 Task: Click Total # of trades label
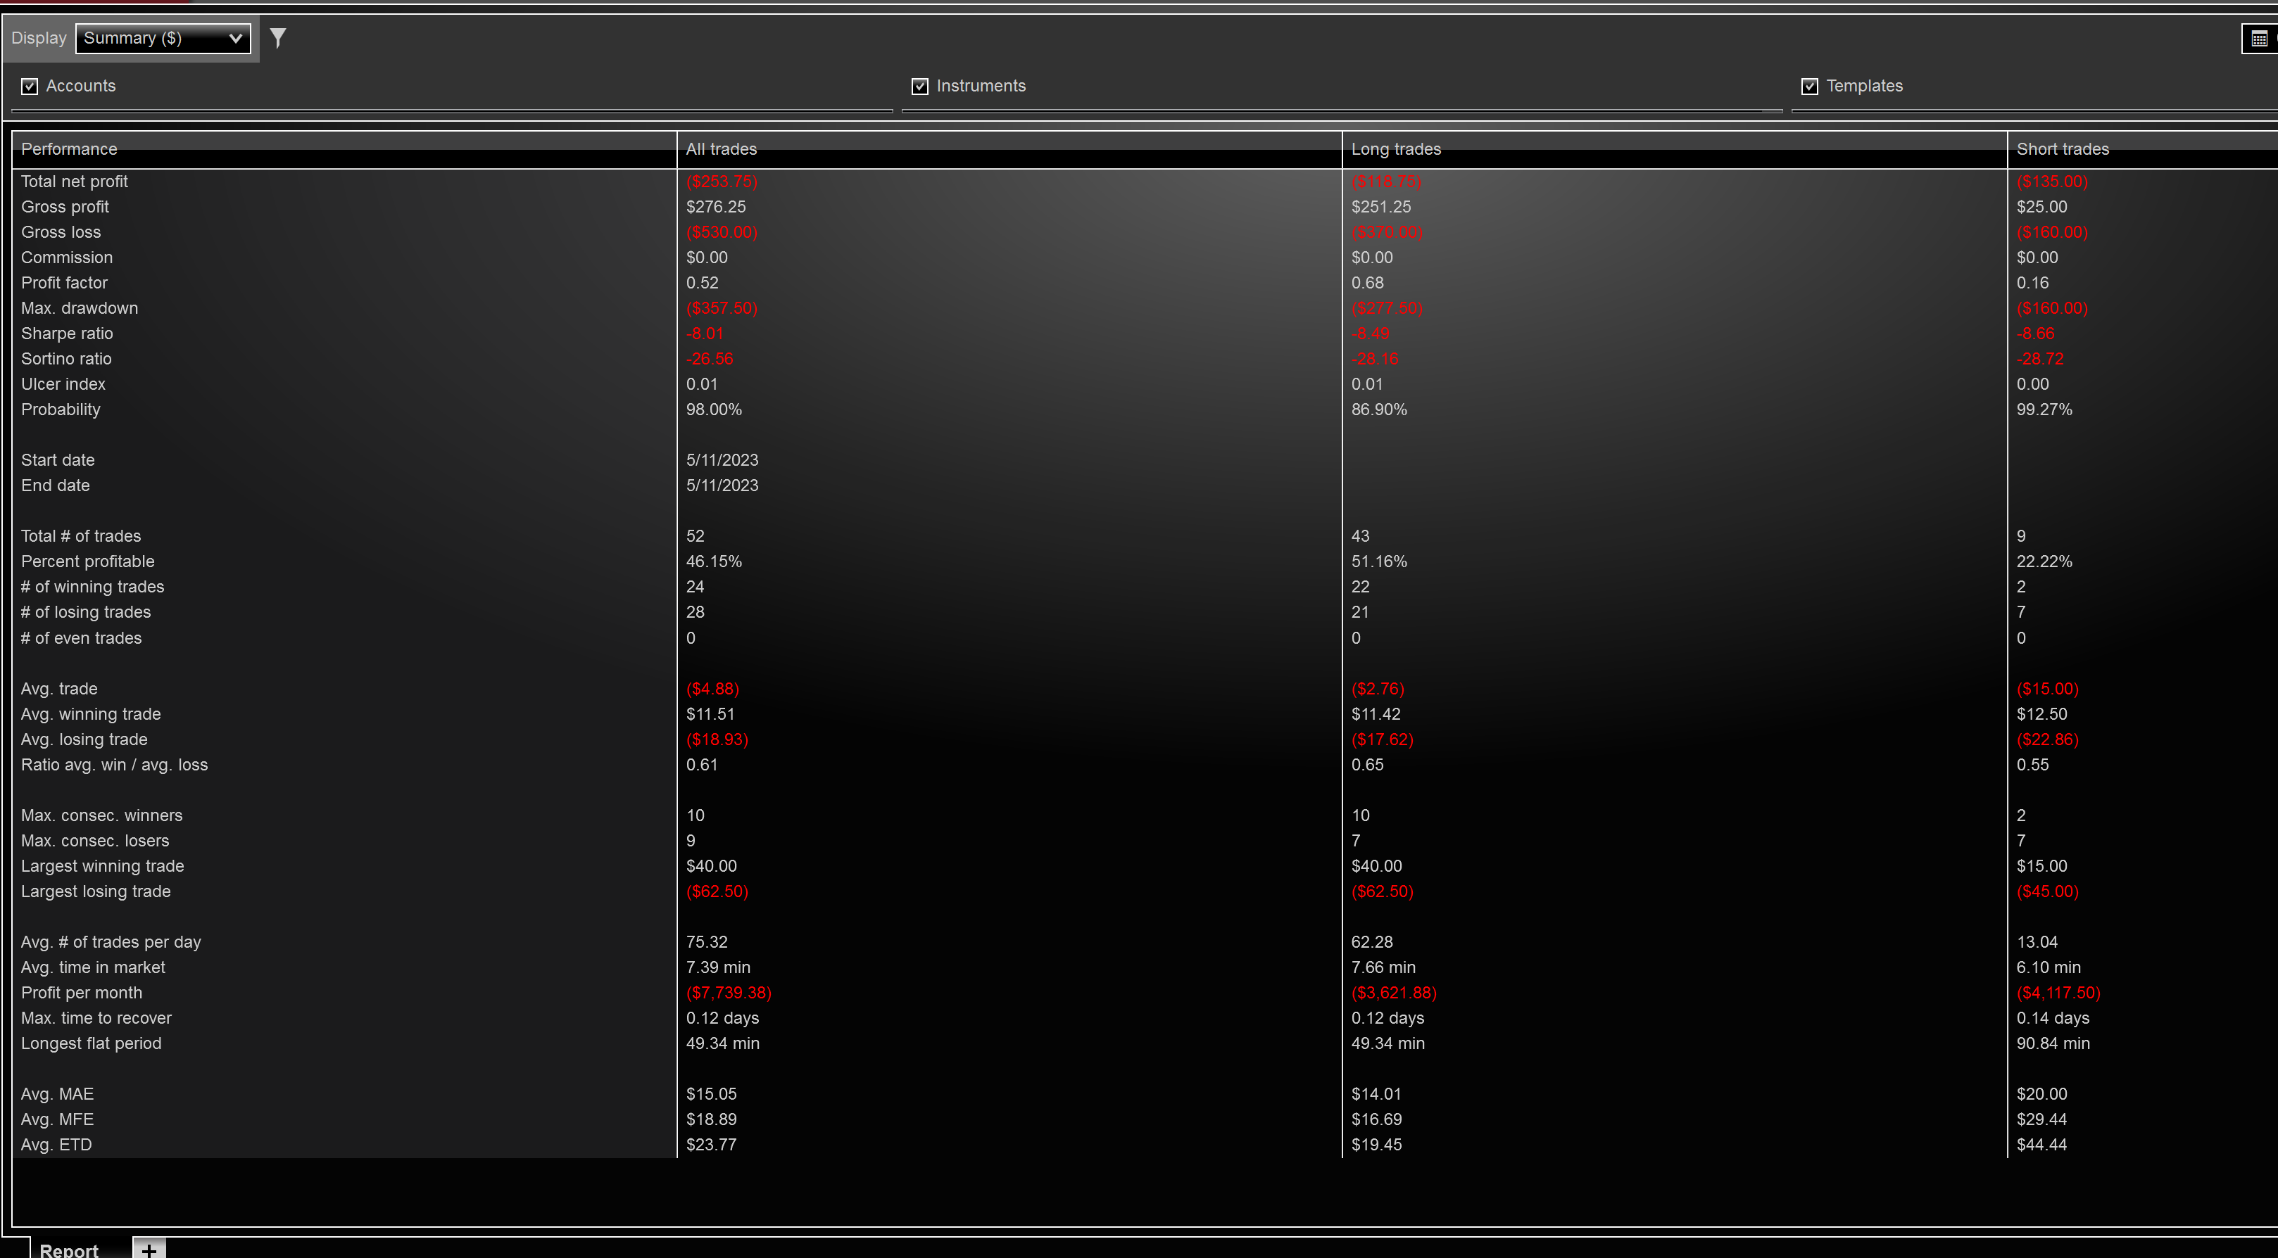tap(82, 537)
